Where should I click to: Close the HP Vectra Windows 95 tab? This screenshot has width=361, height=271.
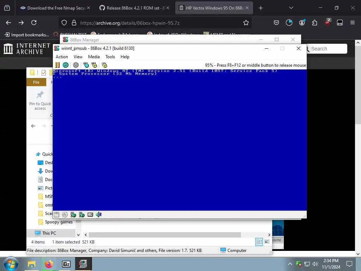click(x=247, y=8)
